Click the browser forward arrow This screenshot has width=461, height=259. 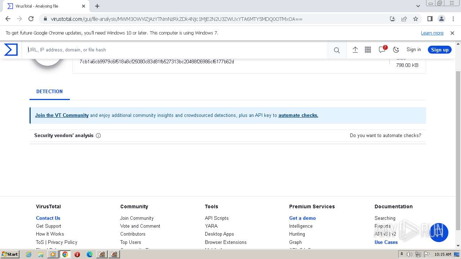click(x=19, y=19)
